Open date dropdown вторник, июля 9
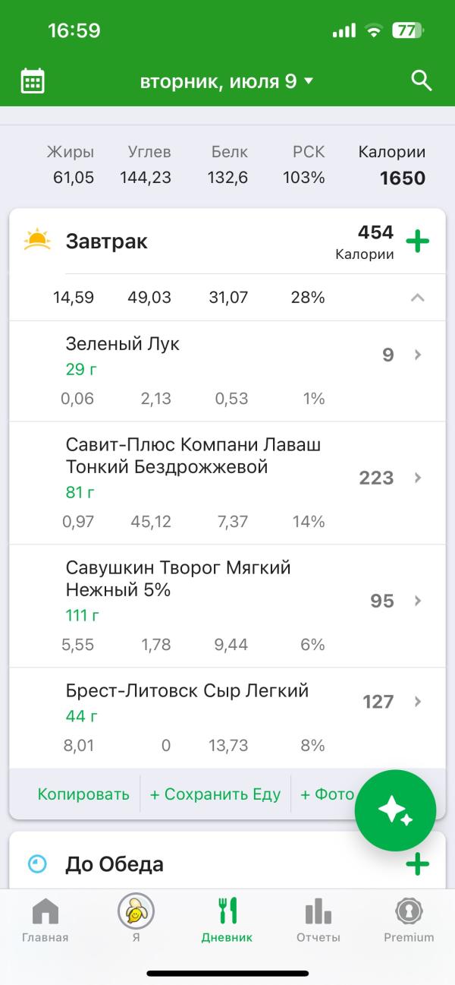Image resolution: width=455 pixels, height=985 pixels. (x=227, y=81)
